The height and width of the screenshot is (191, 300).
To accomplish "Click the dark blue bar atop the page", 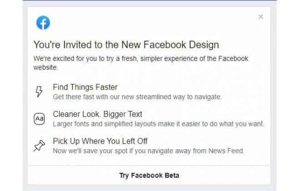I will tap(150, 0).
